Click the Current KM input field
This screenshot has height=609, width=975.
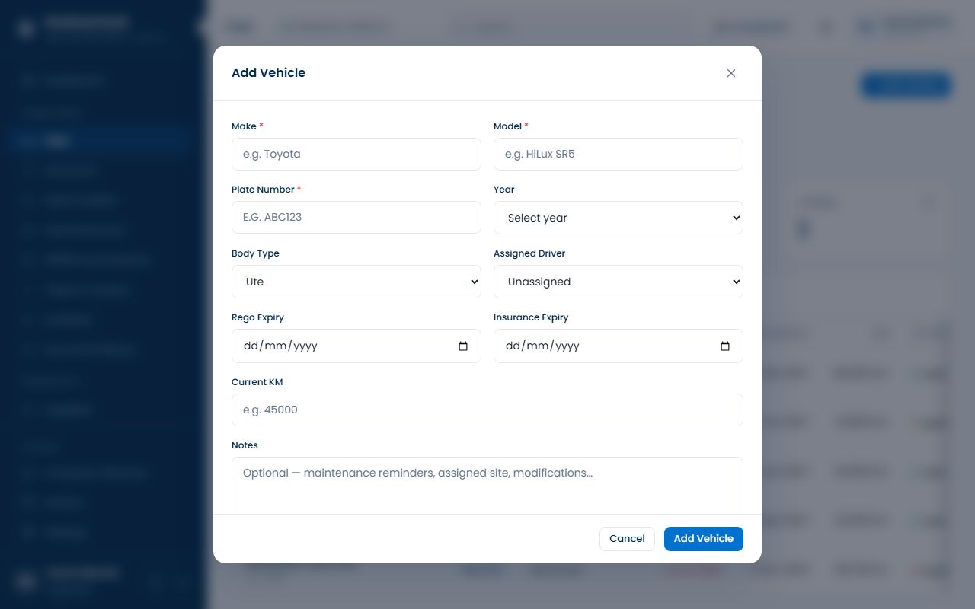tap(487, 410)
